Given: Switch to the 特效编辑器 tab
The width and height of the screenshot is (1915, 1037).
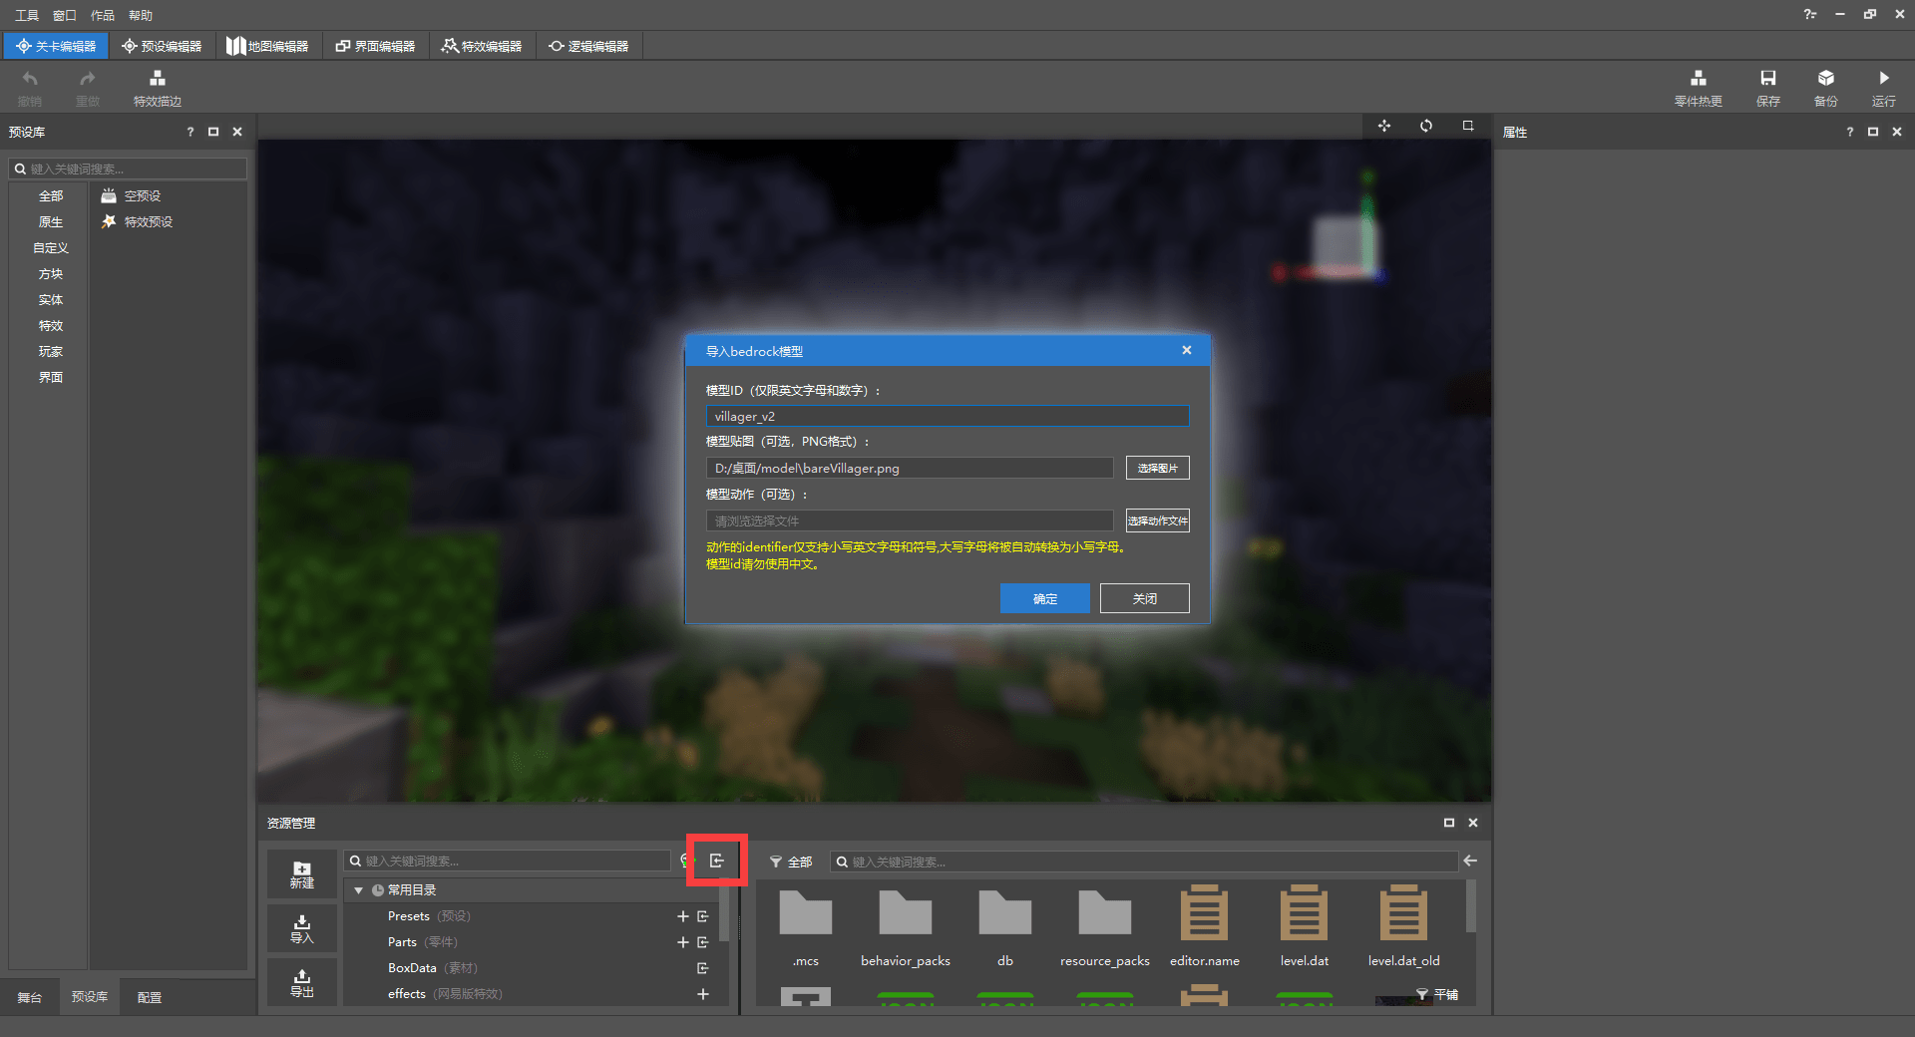Looking at the screenshot, I should (482, 46).
